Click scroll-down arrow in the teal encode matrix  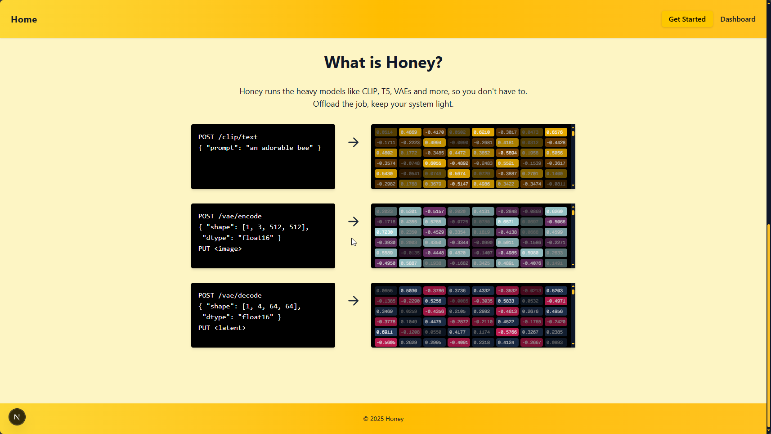[x=573, y=265]
